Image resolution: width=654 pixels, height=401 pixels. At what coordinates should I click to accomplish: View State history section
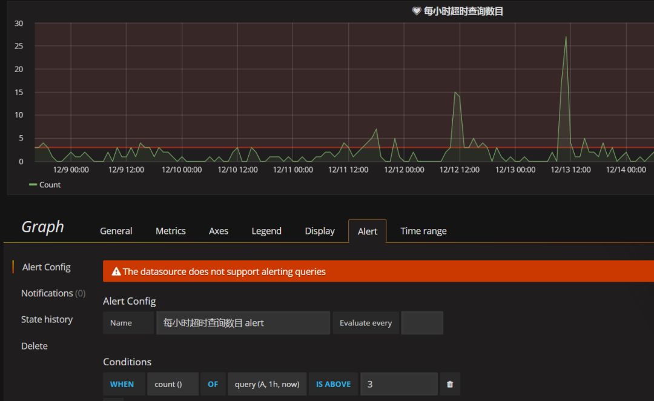(x=47, y=320)
